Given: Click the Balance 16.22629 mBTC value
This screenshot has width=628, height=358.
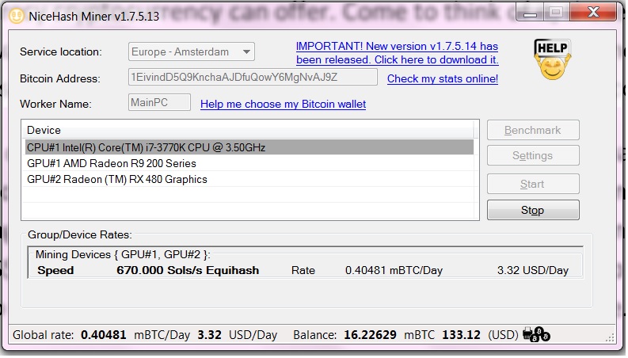Looking at the screenshot, I should [x=370, y=335].
